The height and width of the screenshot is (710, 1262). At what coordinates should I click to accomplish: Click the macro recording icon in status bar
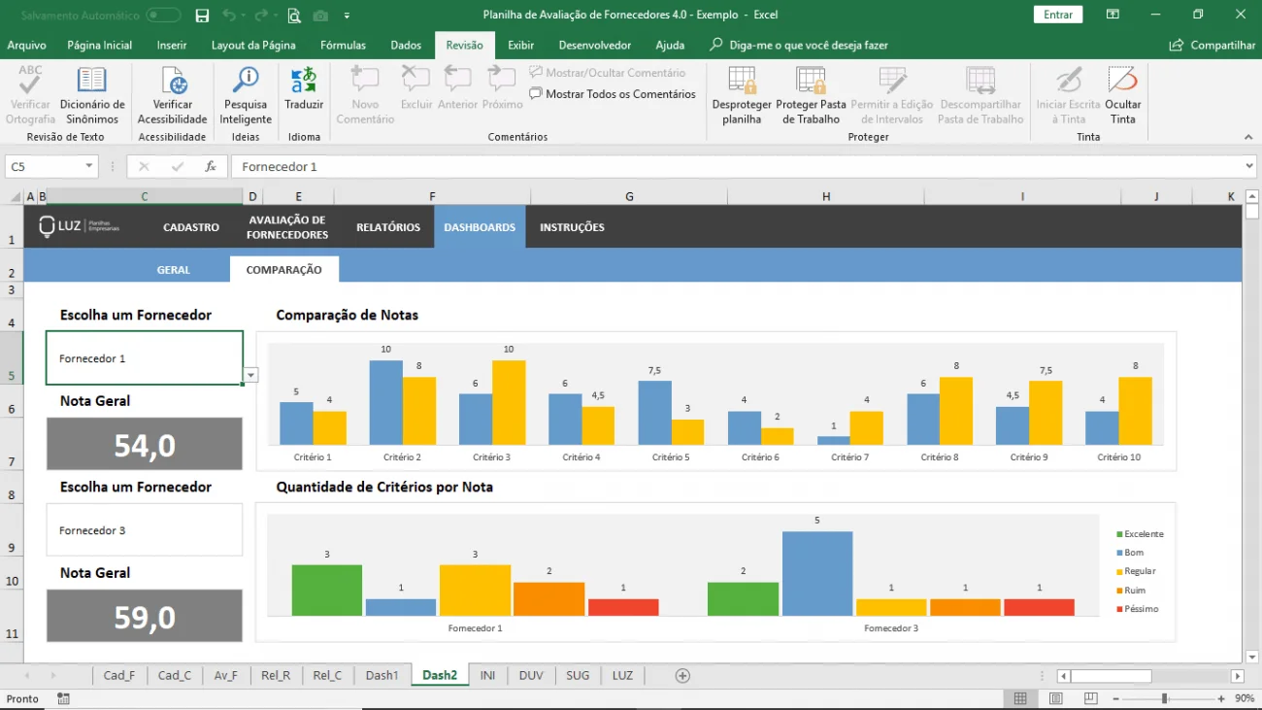(63, 698)
